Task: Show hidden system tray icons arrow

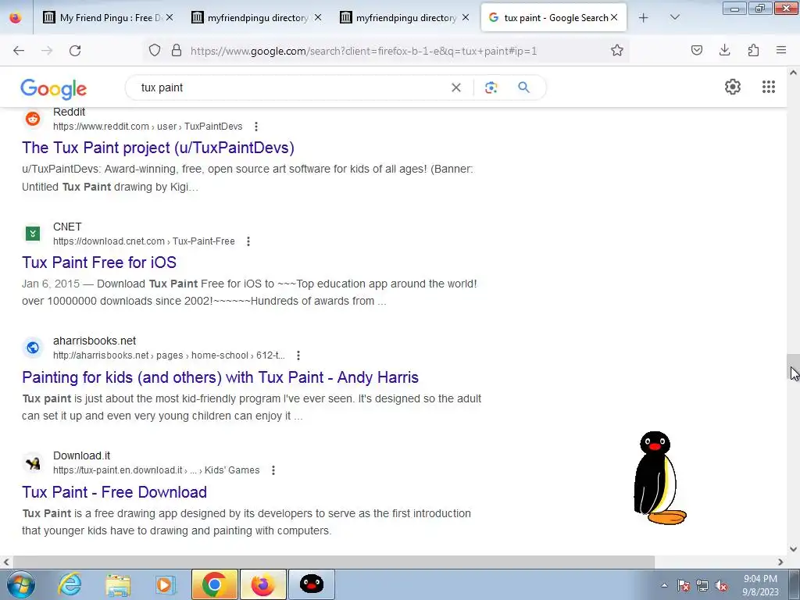Action: (664, 585)
